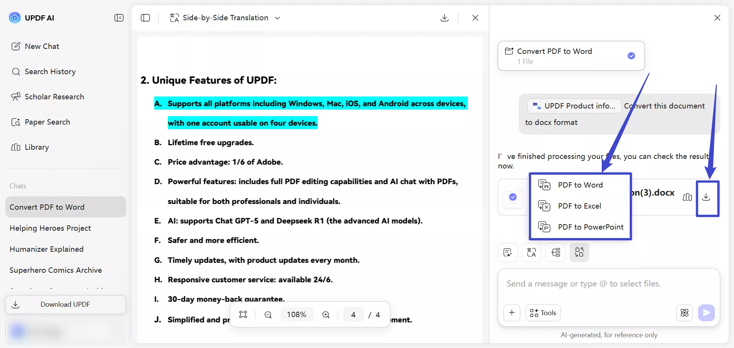Choose PDF to Excel from the conversion menu

tap(580, 206)
